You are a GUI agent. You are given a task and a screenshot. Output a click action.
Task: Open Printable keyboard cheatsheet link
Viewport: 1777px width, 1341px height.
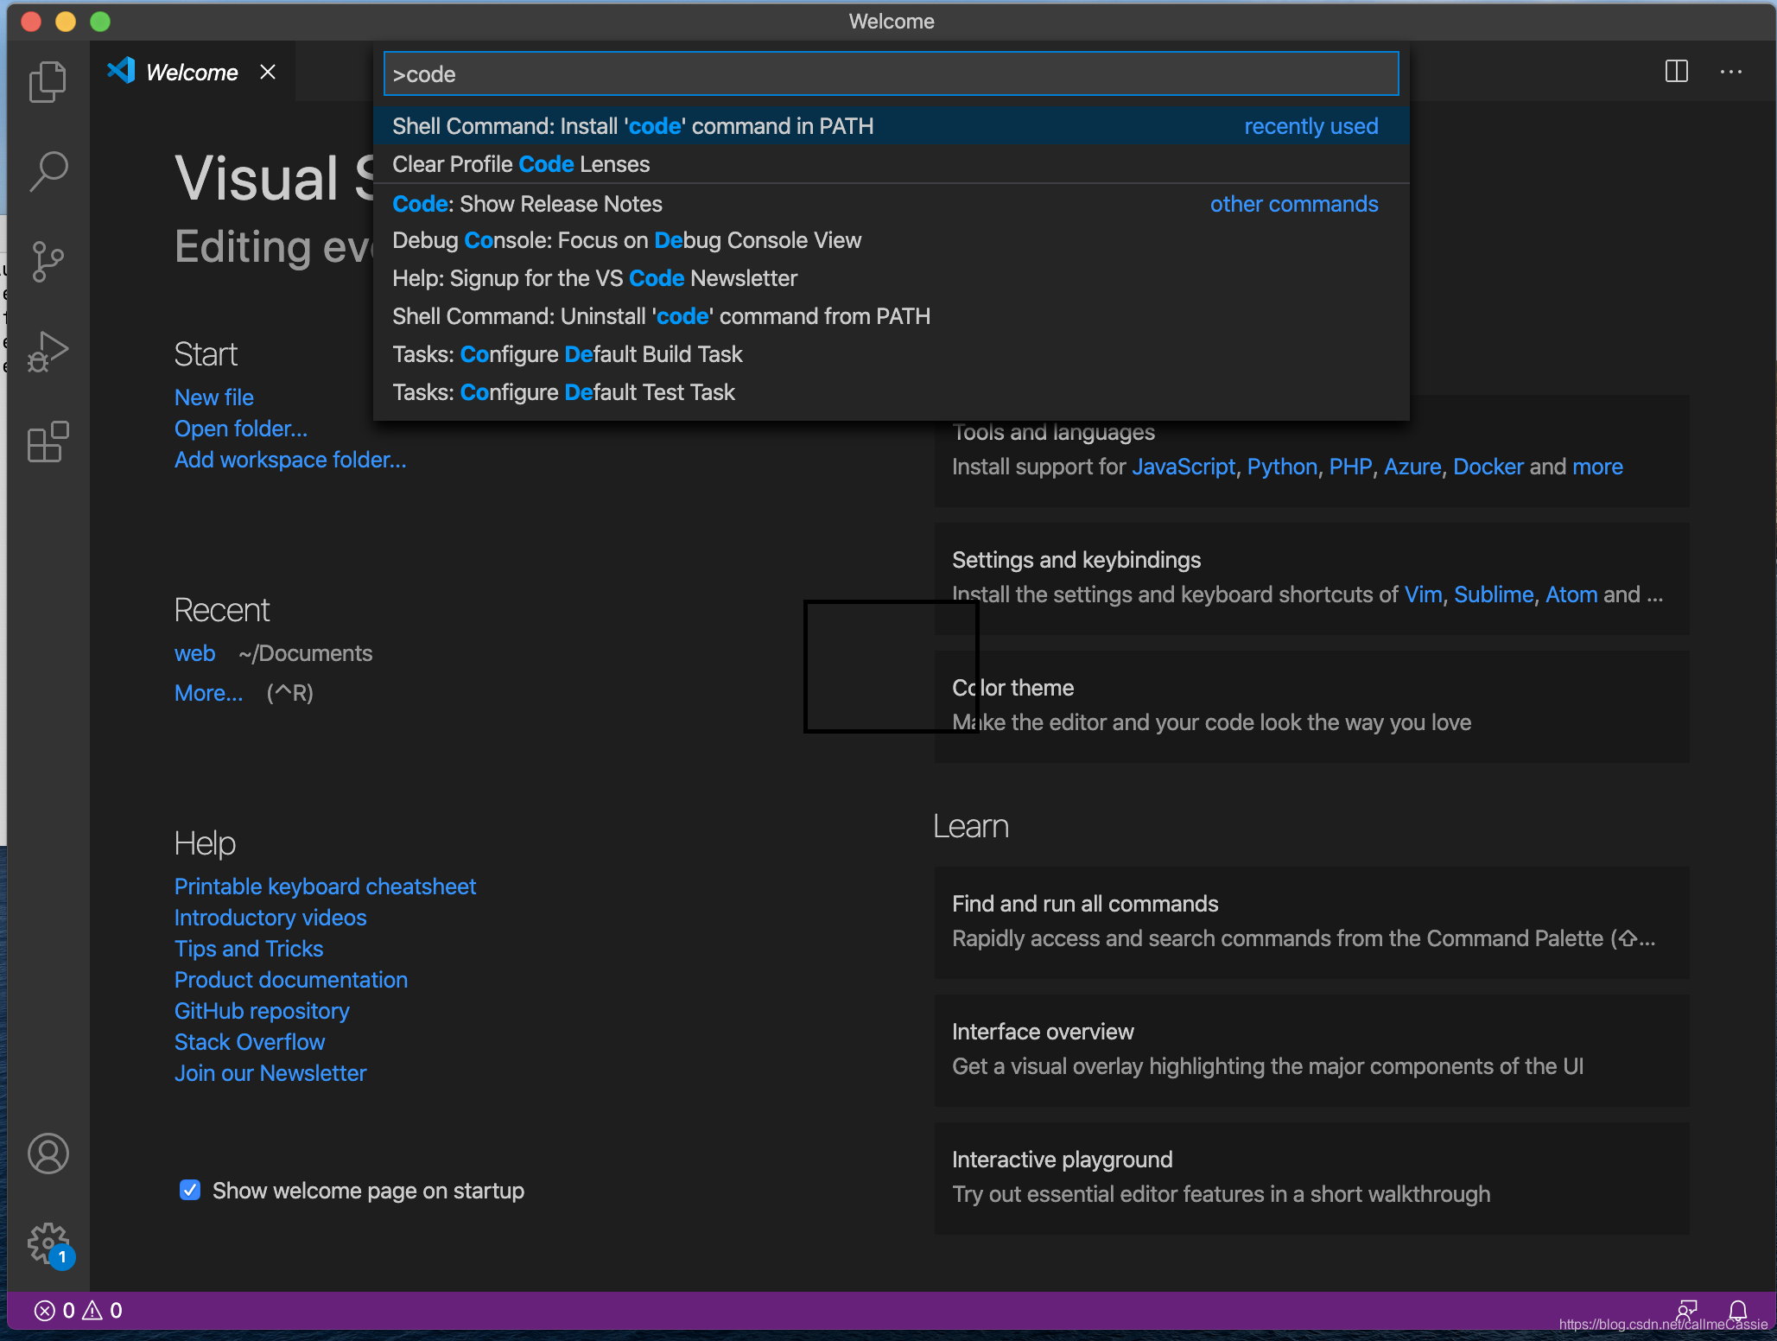325,887
